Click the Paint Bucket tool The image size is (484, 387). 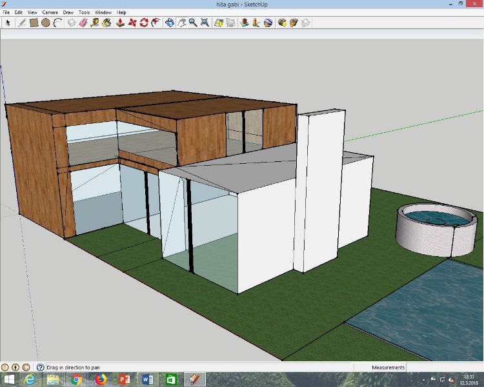(x=106, y=23)
